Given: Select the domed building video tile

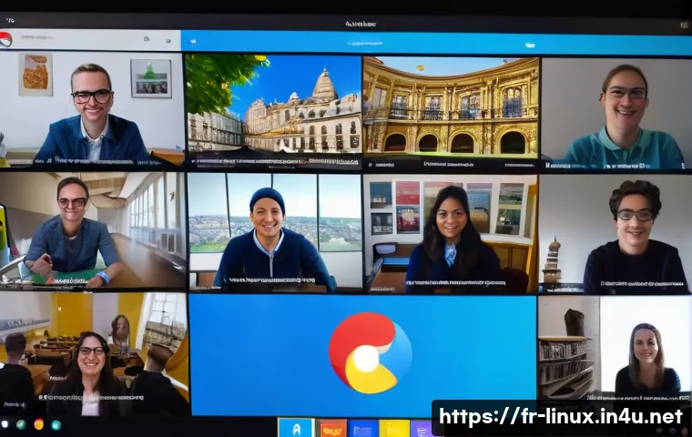Looking at the screenshot, I should click(x=273, y=111).
